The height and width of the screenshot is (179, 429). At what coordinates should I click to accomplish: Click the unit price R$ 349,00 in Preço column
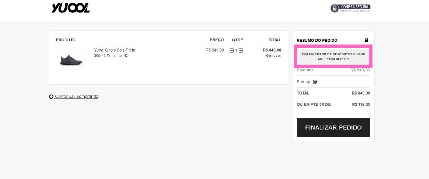(x=215, y=50)
